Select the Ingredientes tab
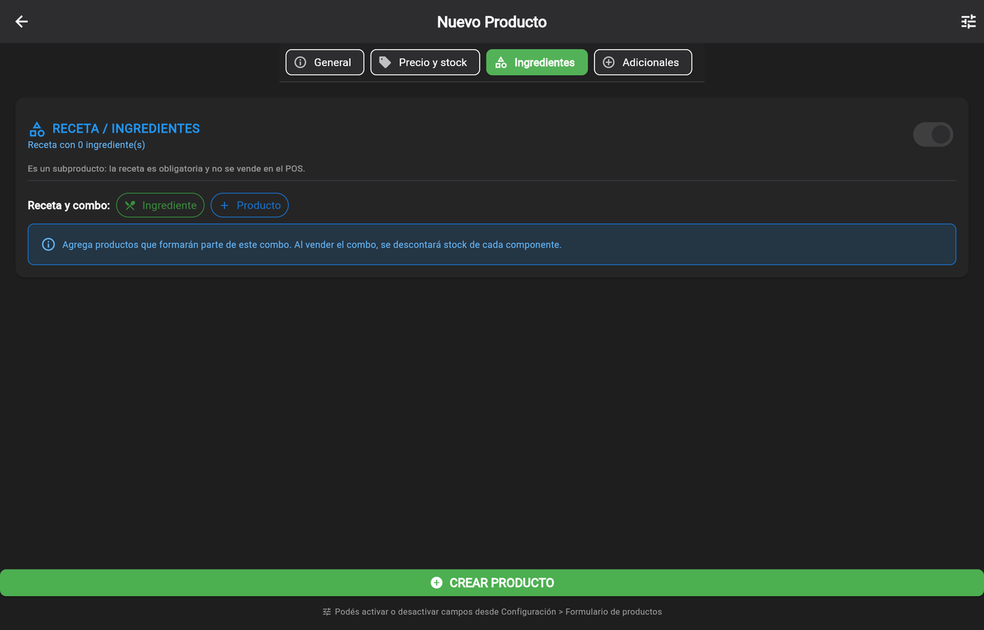 537,62
